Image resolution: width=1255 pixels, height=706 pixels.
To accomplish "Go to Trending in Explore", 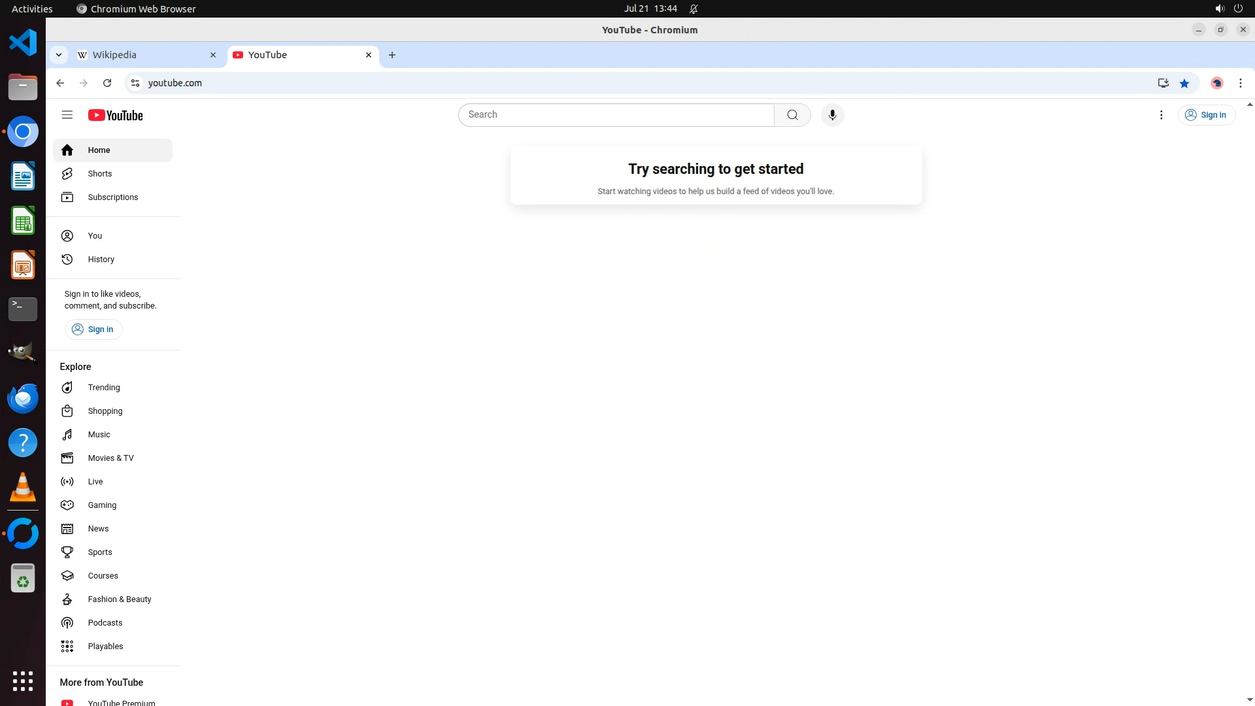I will 103,388.
